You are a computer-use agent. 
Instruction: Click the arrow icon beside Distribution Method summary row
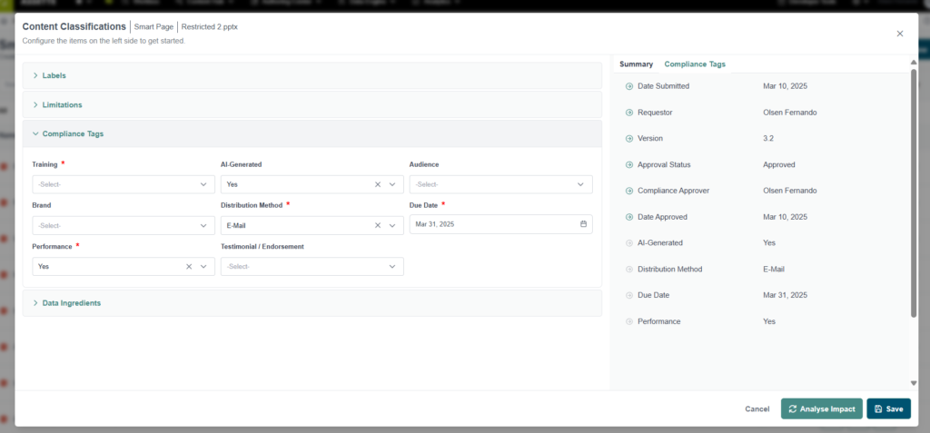629,270
